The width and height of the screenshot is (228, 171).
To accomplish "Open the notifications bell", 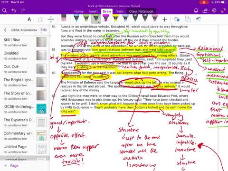I will click(196, 10).
